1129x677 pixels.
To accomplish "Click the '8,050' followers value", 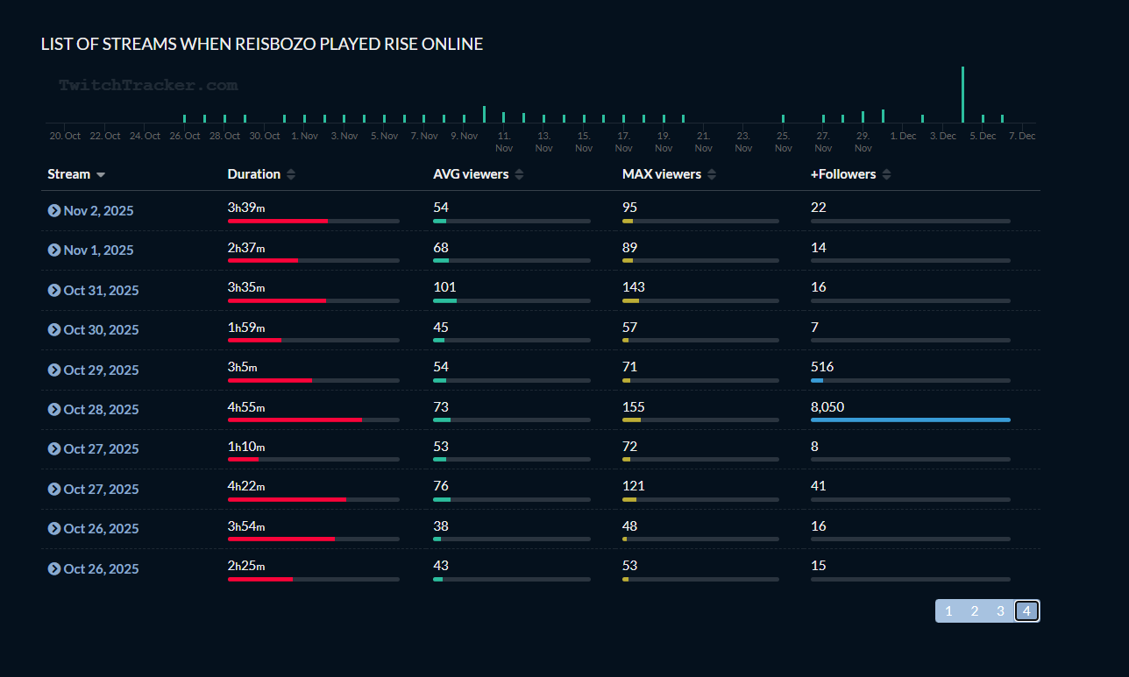I will pyautogui.click(x=827, y=407).
